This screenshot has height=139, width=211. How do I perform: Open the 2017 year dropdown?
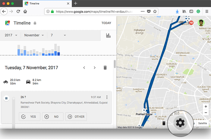pyautogui.click(x=11, y=35)
